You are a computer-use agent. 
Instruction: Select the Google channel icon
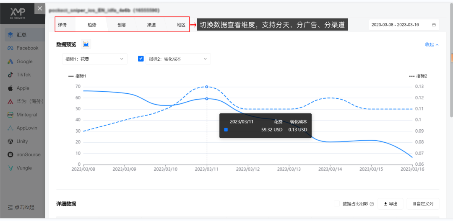point(10,62)
